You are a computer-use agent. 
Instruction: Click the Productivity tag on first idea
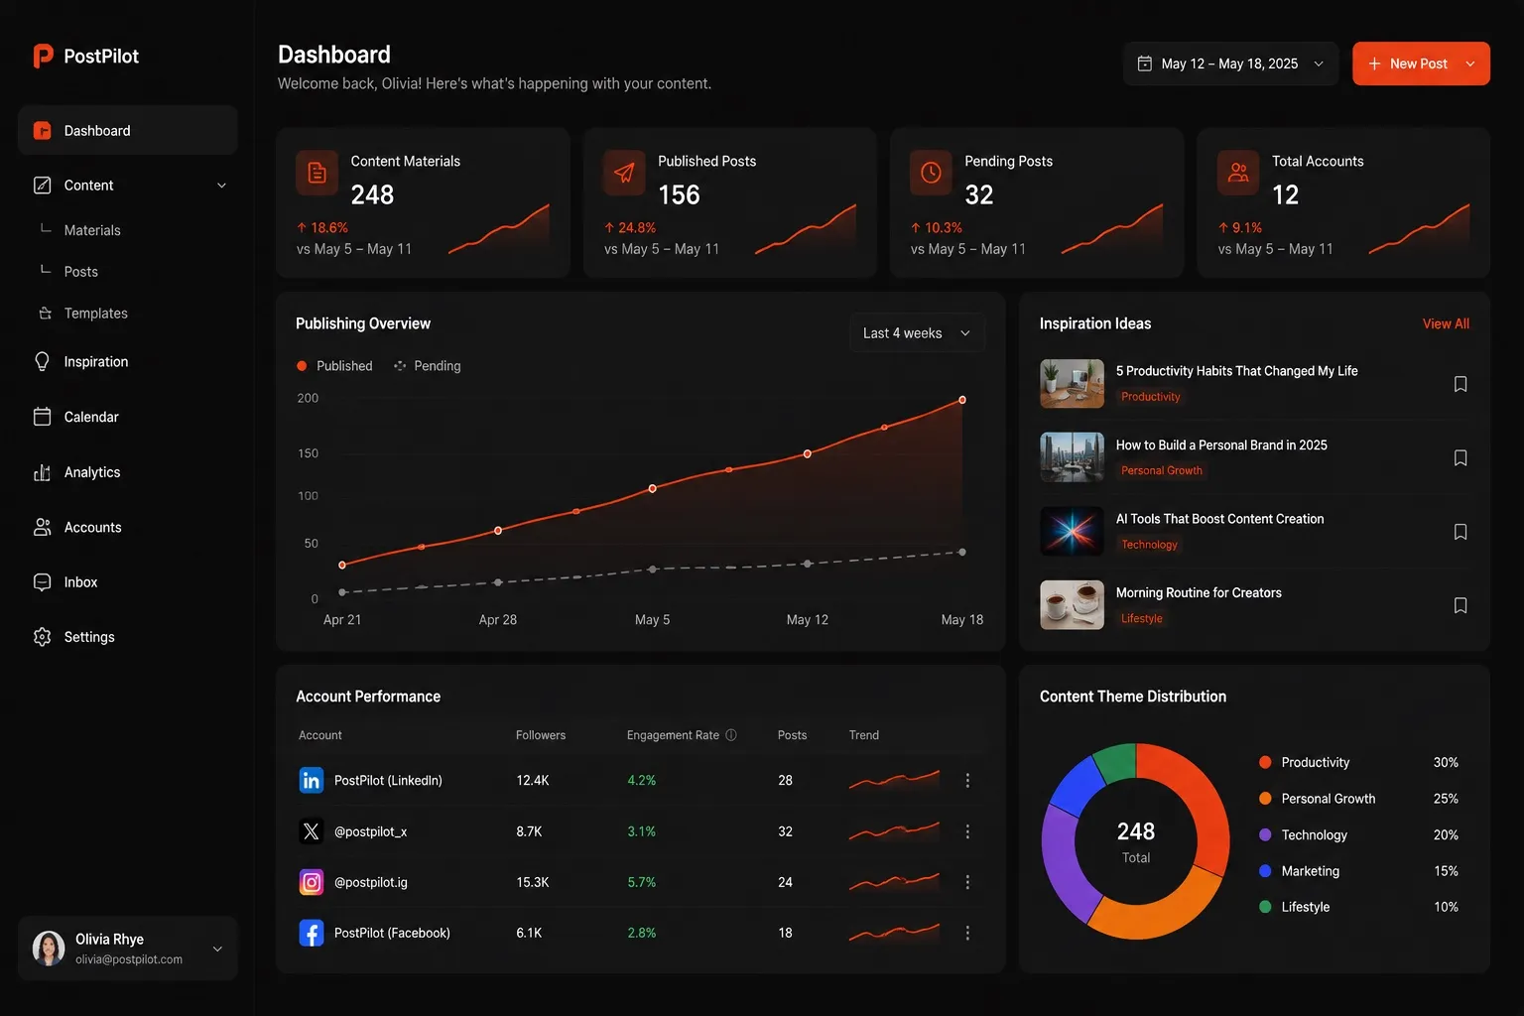point(1151,397)
